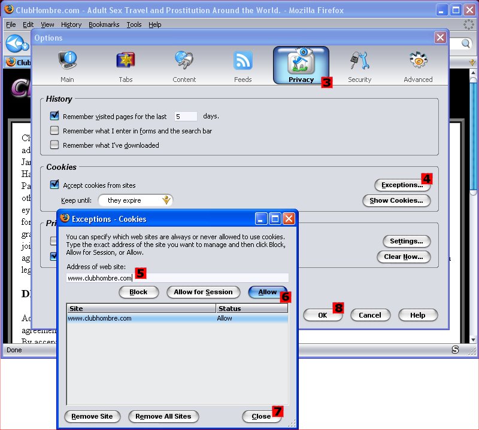
Task: Click Cancel in the Options dialog
Action: click(370, 315)
